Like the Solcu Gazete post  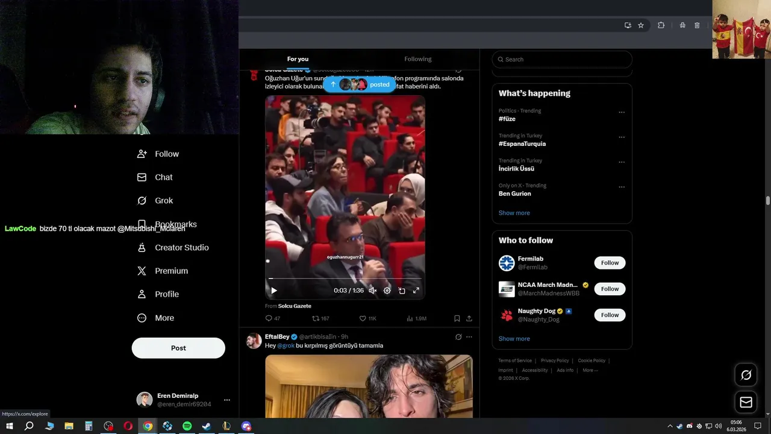[x=368, y=318]
